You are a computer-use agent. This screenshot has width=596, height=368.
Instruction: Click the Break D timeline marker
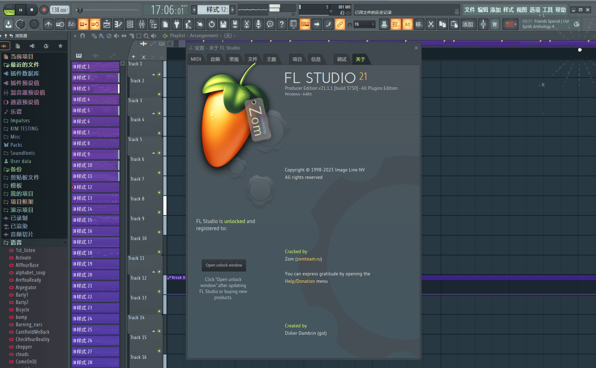tap(176, 278)
